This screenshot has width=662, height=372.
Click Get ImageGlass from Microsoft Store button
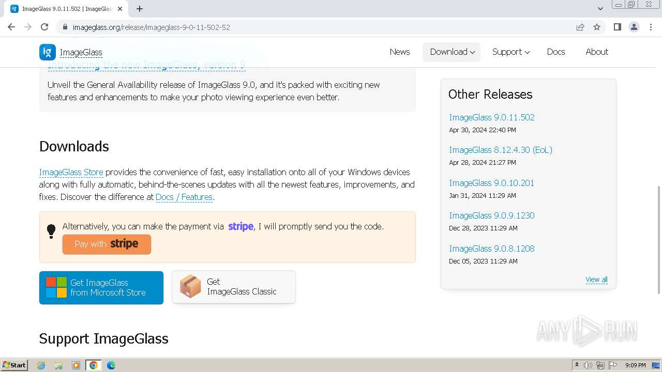tap(101, 288)
